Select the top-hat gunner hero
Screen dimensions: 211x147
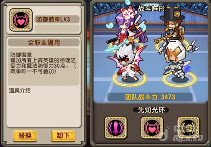coord(170,26)
